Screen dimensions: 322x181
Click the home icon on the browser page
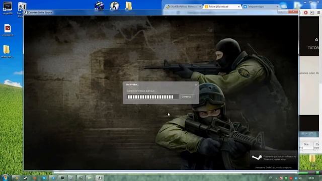pos(316,39)
